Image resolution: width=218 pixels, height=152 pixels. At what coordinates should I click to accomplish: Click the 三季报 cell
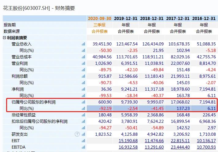(100, 25)
